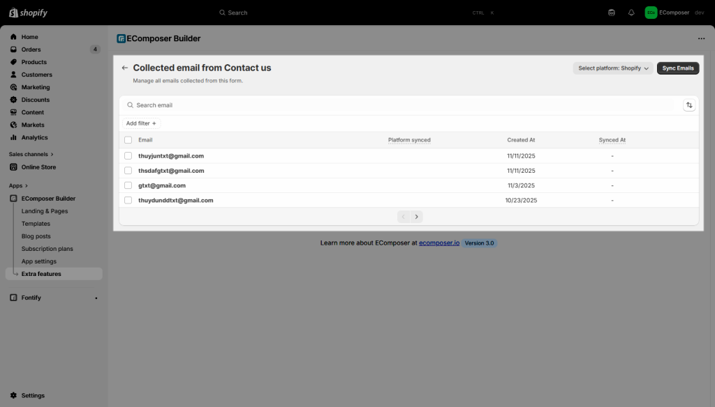Screen dimensions: 715x407
Task: Click the Sync Emails button
Action: 677,68
